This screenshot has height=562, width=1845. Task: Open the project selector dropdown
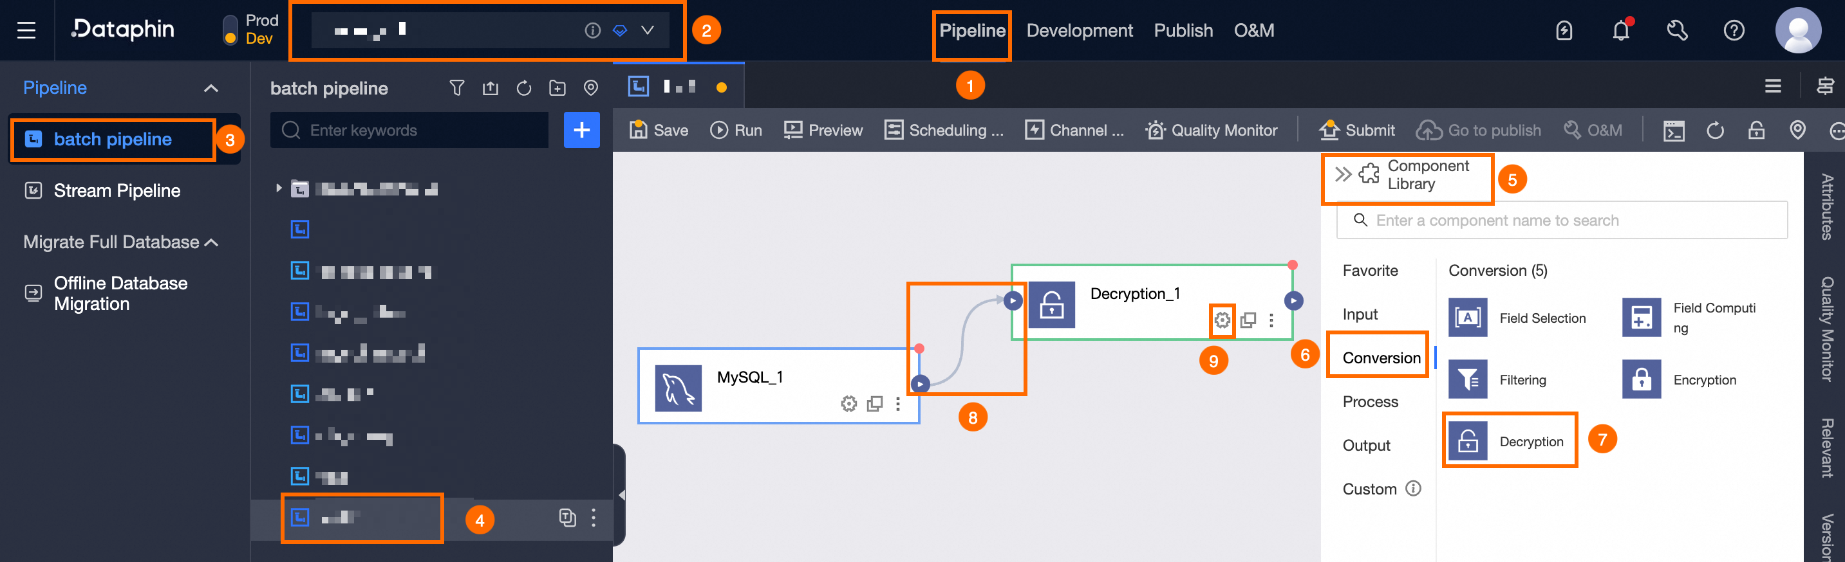coord(648,30)
